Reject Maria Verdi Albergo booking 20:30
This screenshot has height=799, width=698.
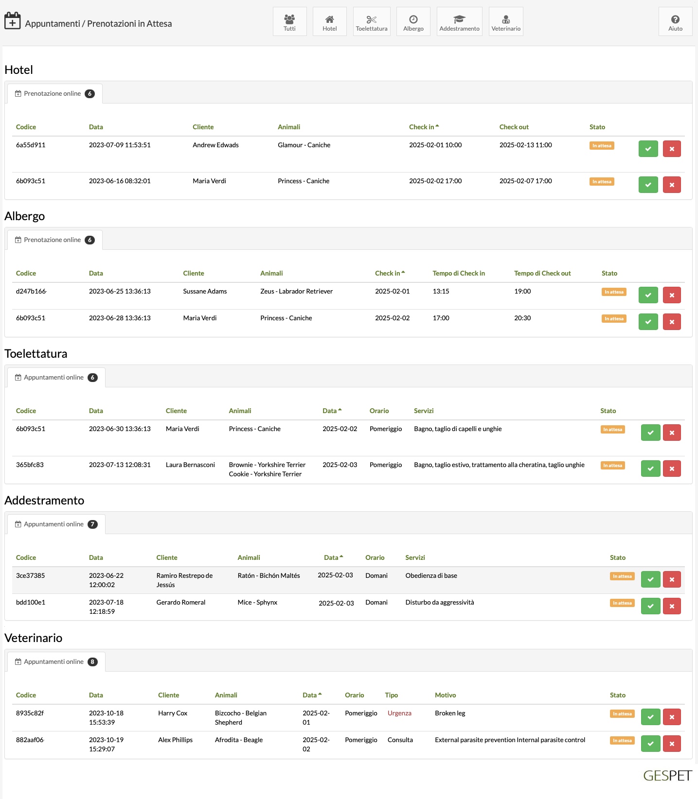[x=672, y=322]
